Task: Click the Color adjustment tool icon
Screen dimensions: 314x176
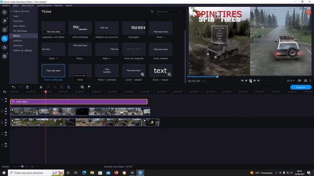Action: click(62, 87)
